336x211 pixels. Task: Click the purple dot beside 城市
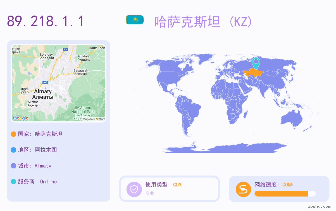click(x=13, y=166)
